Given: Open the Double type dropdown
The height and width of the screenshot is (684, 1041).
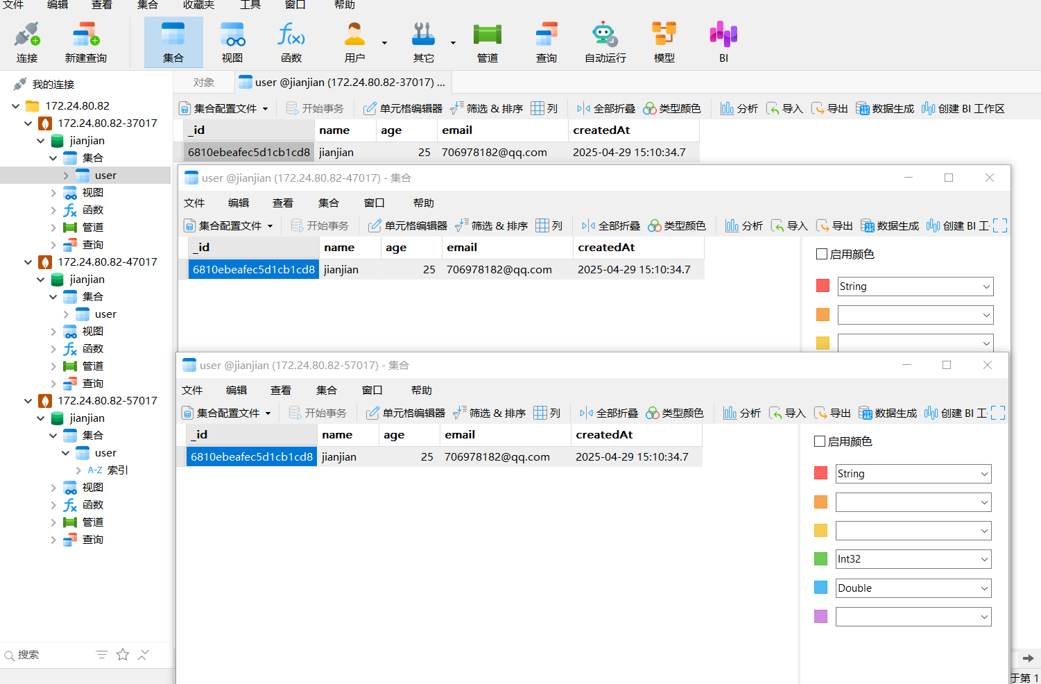Looking at the screenshot, I should point(913,588).
